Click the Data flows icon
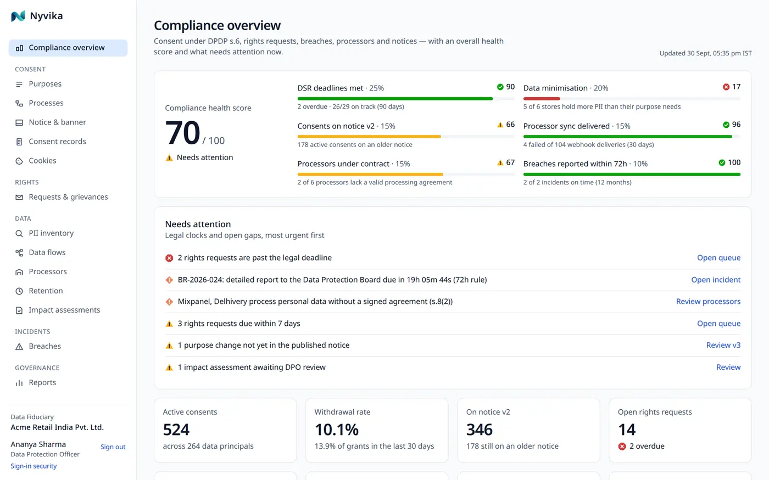 pyautogui.click(x=19, y=252)
